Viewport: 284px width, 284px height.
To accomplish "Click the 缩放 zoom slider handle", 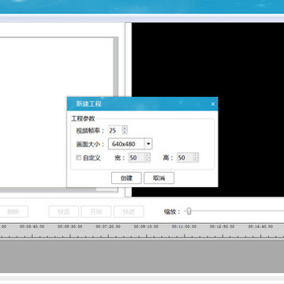I will click(189, 211).
